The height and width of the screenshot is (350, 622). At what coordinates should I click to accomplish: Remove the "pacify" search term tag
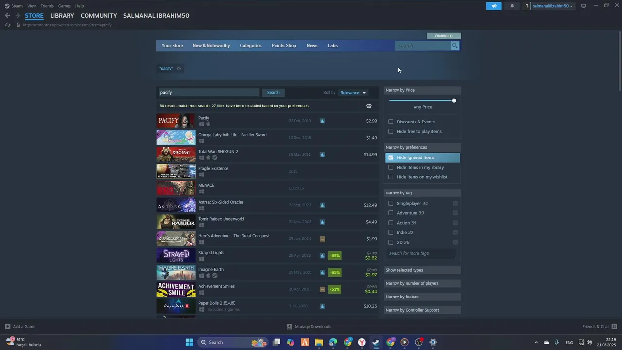[179, 69]
